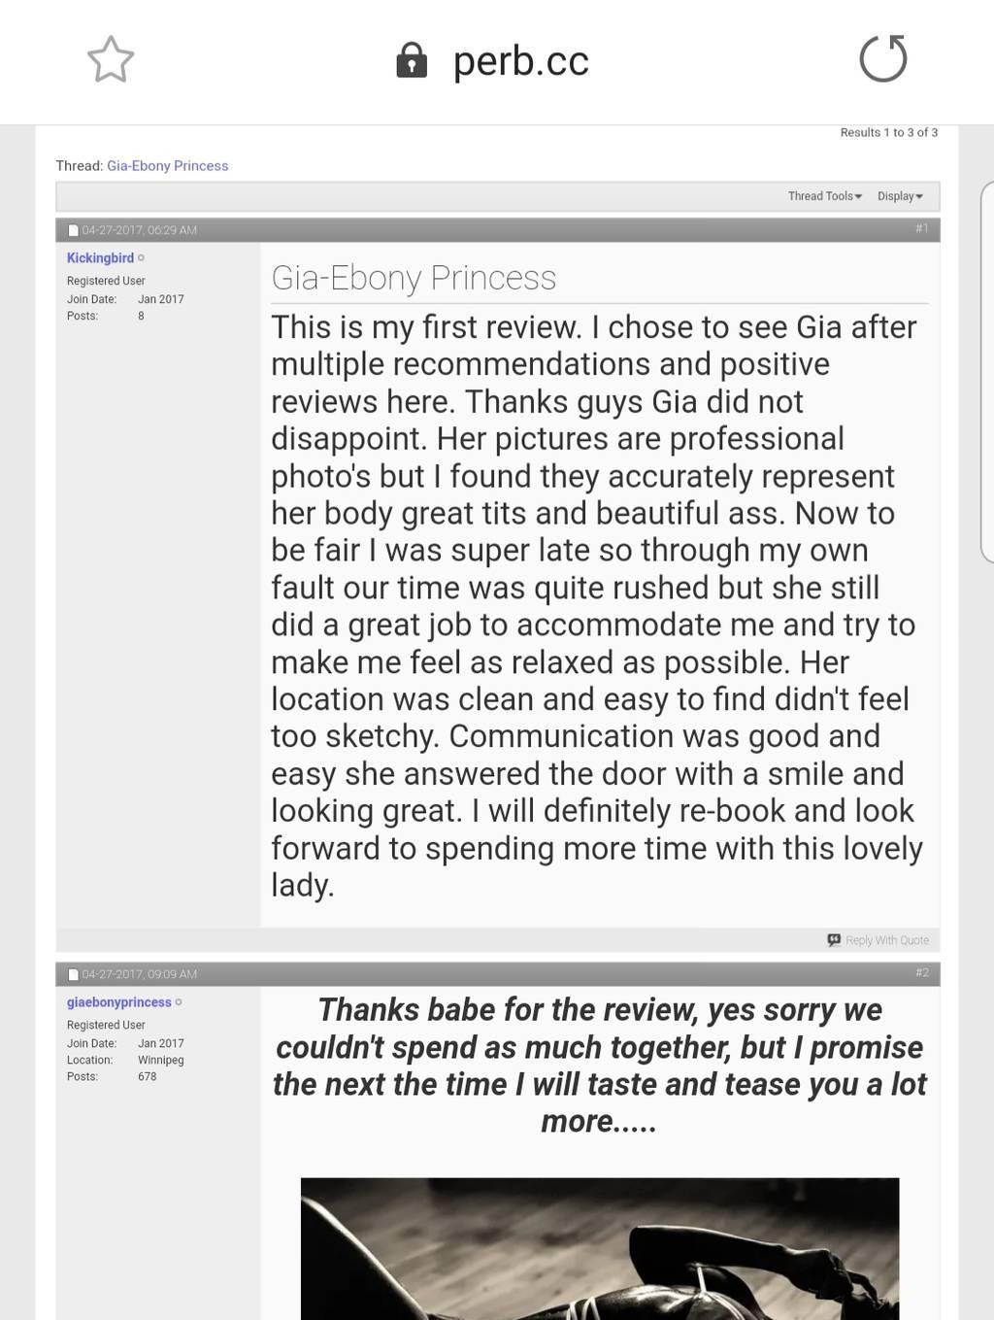The height and width of the screenshot is (1320, 994).
Task: Click post icon beside 06:29 AM timestamp
Action: pyautogui.click(x=73, y=230)
